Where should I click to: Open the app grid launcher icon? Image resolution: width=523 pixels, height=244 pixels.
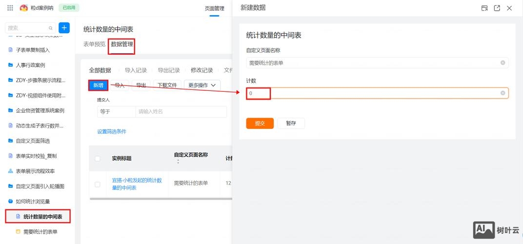(10, 8)
